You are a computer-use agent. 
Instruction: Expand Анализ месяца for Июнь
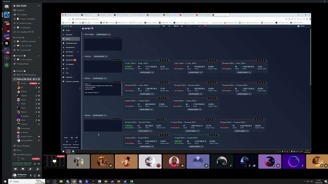pyautogui.click(x=99, y=116)
